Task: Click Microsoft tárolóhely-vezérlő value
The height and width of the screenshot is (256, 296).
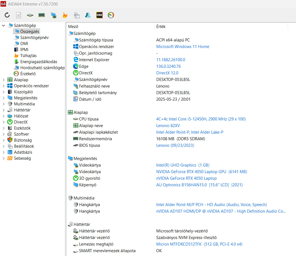Action: pos(182,231)
